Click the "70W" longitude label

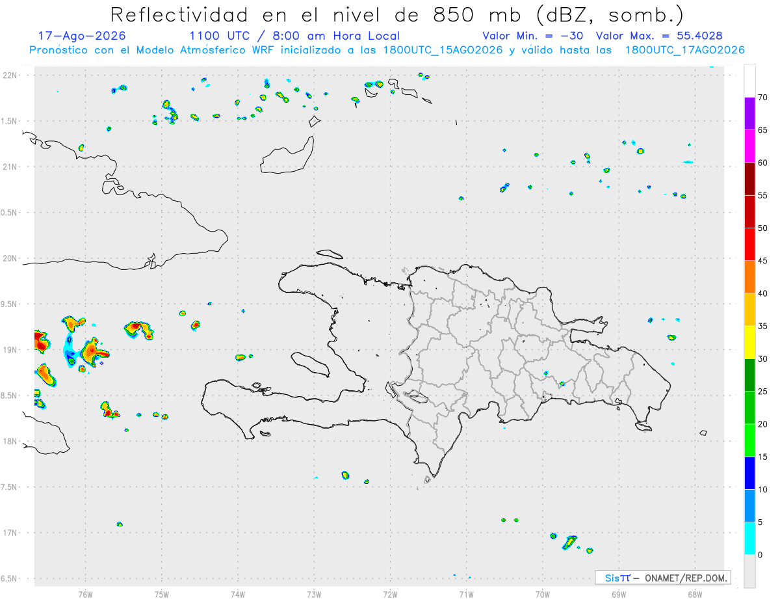pos(543,595)
